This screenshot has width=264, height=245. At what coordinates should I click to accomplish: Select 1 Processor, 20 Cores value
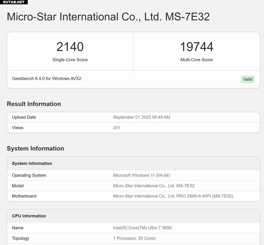[x=134, y=238]
